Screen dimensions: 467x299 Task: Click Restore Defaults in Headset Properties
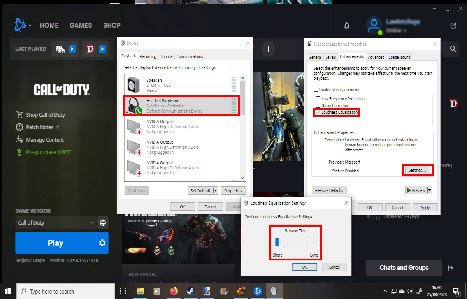click(329, 190)
